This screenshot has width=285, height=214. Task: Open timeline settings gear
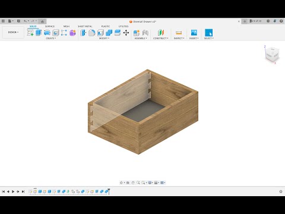pyautogui.click(x=281, y=191)
